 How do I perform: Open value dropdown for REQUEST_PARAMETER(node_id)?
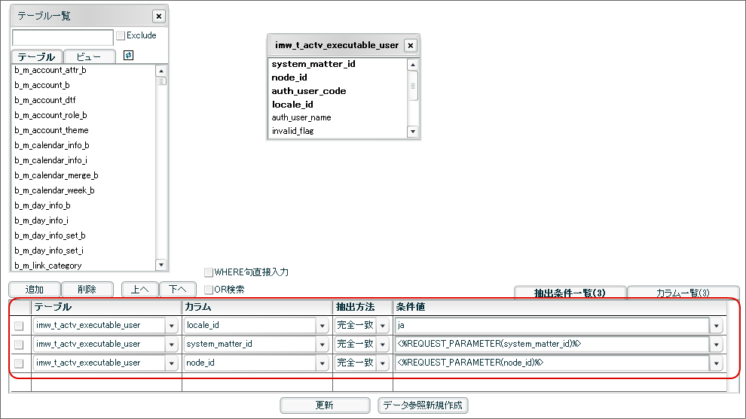pyautogui.click(x=717, y=363)
